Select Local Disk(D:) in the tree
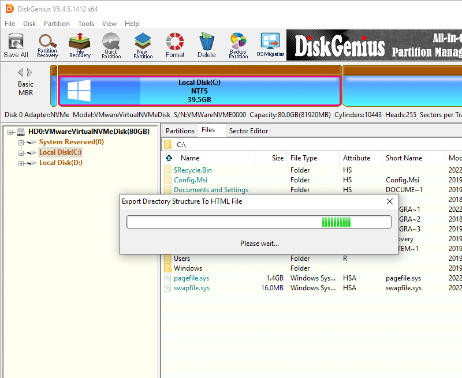Viewport: 462px width, 378px height. (61, 163)
